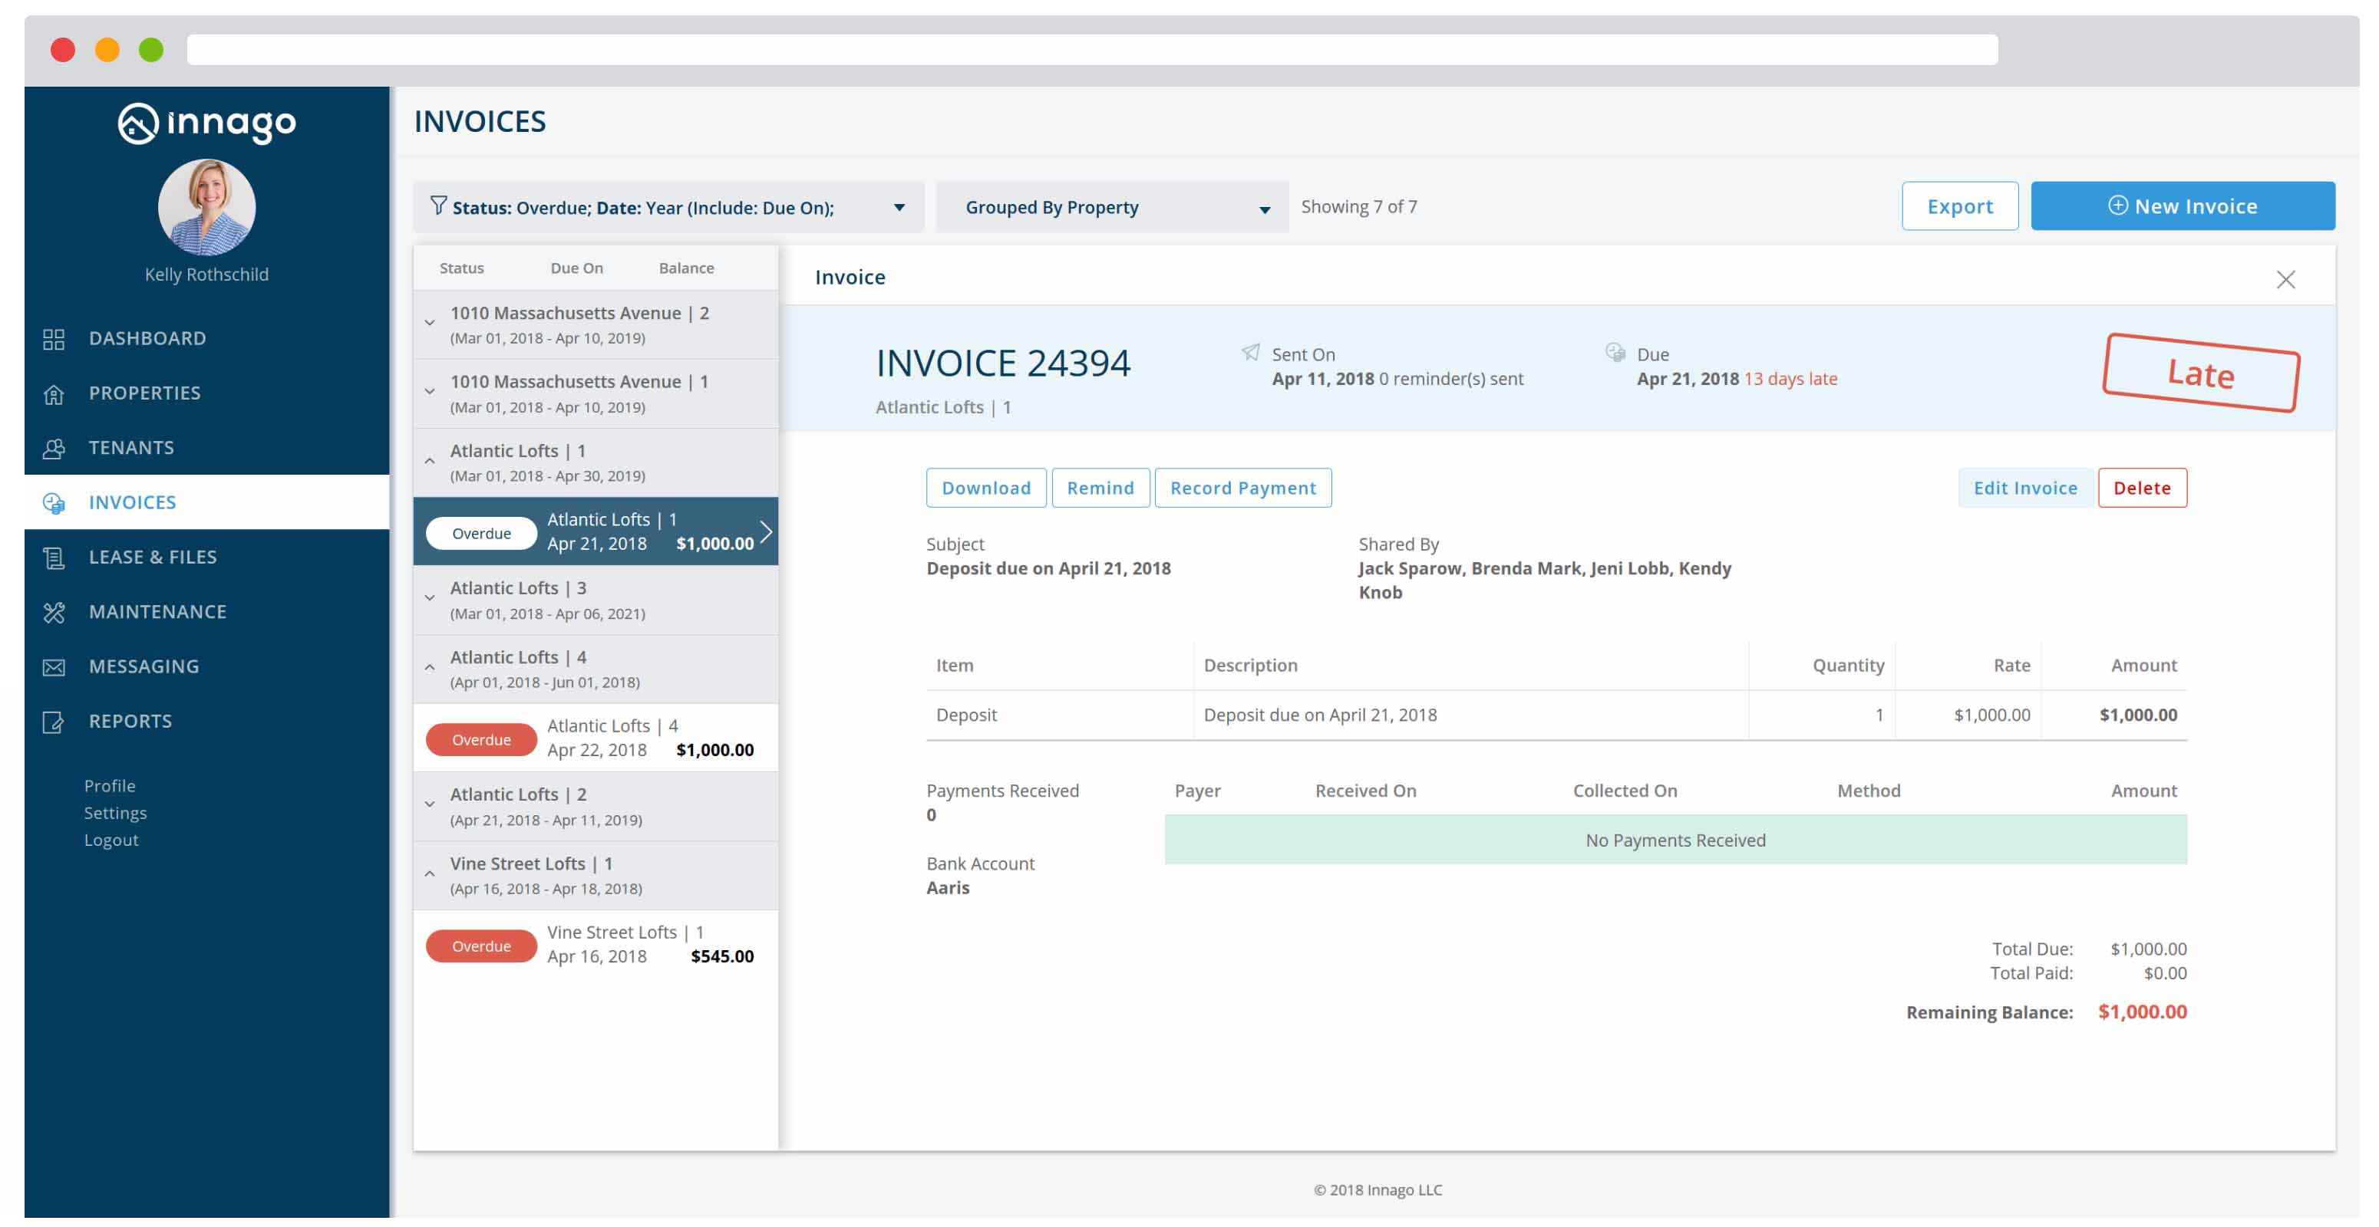Select overdue Vine Street Lofts $545.00 invoice

point(596,946)
